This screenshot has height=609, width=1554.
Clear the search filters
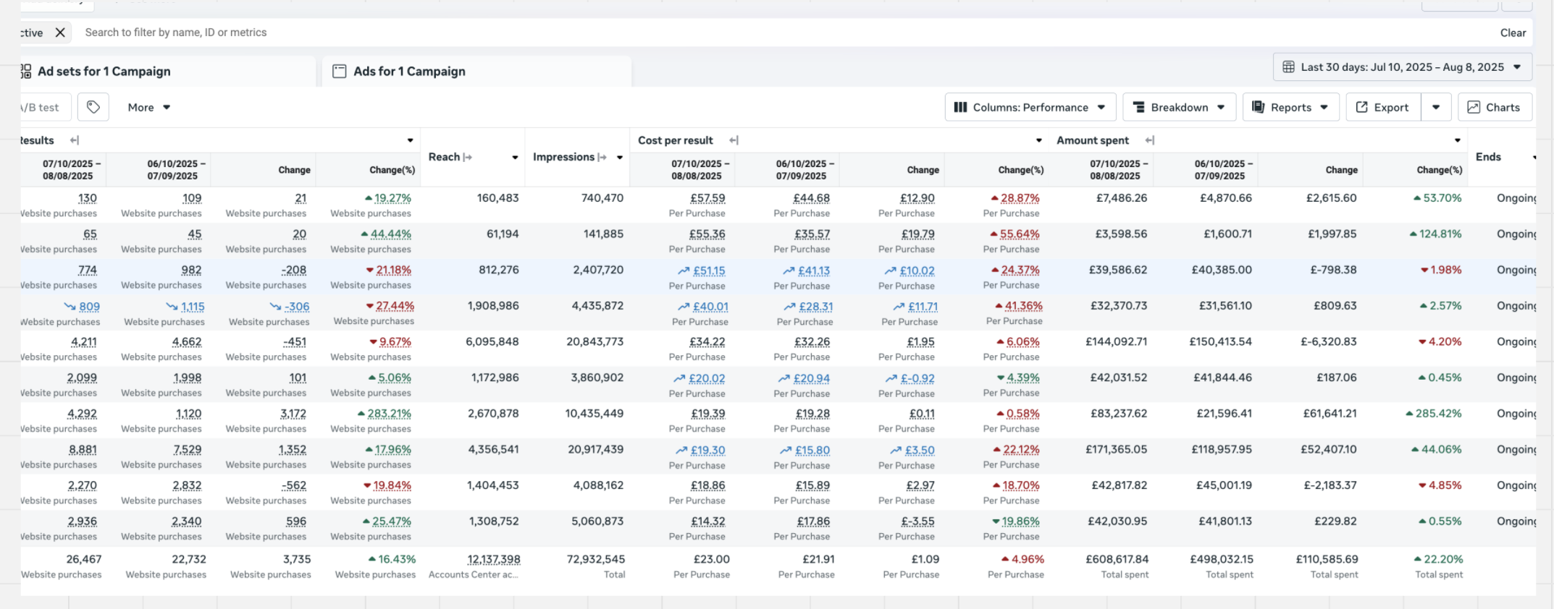coord(1513,33)
